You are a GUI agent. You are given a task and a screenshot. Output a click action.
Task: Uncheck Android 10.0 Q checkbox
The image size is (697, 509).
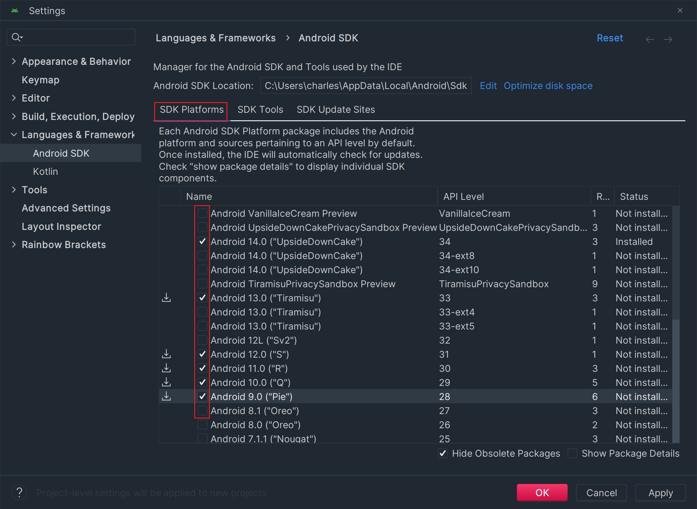coord(202,382)
